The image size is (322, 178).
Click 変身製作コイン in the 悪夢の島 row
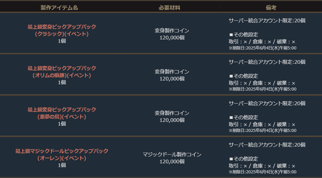172,113
